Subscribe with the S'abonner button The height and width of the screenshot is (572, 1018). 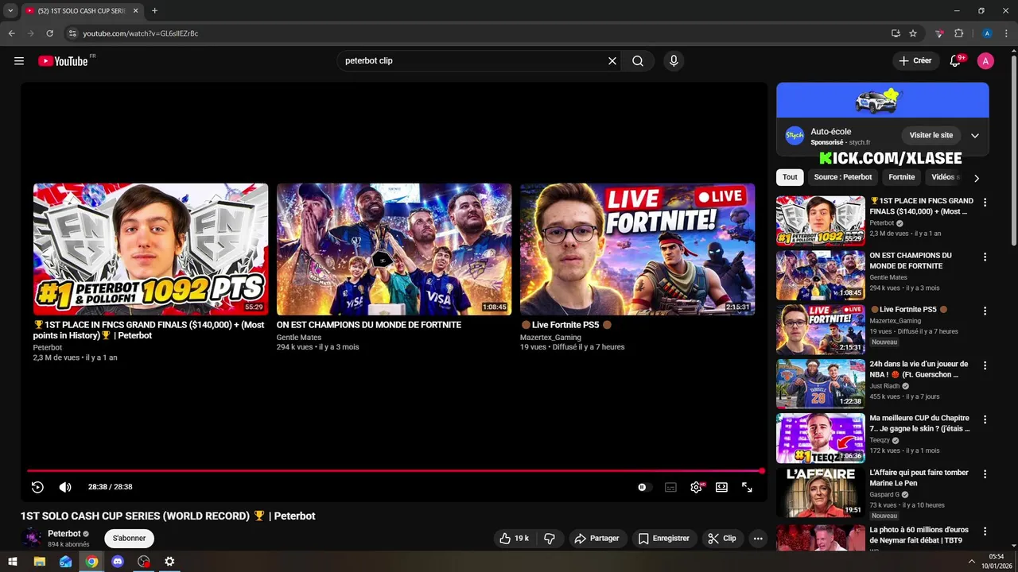click(x=129, y=539)
